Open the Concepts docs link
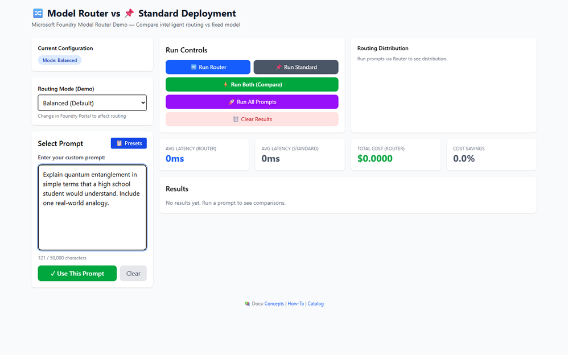This screenshot has width=568, height=355. (274, 304)
